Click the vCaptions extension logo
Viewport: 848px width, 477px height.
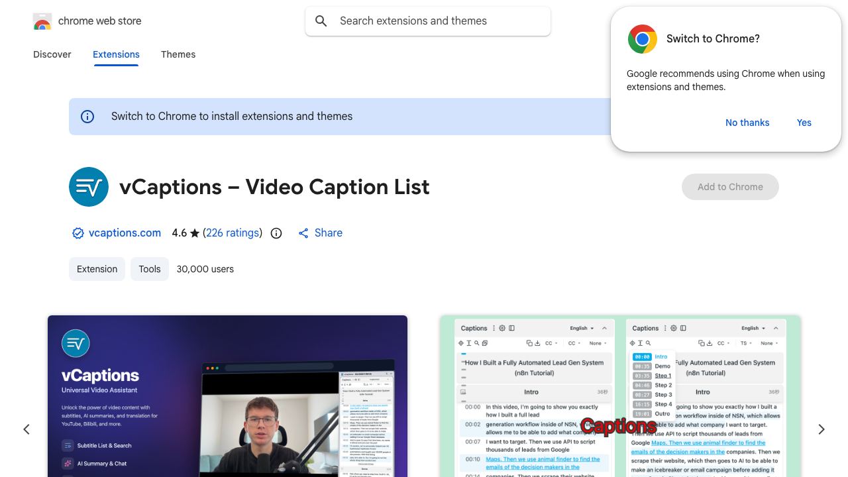coord(89,187)
